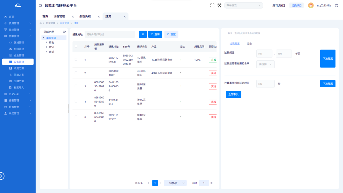Click 切换项目 to switch projects
This screenshot has height=193, width=343.
coord(296,5)
